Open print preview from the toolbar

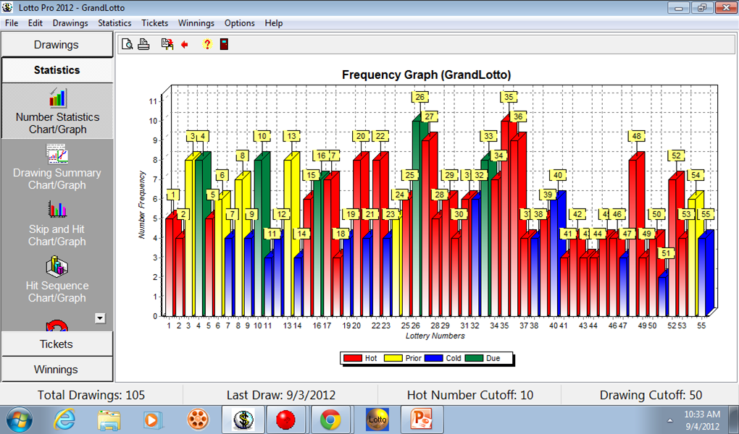pyautogui.click(x=127, y=44)
